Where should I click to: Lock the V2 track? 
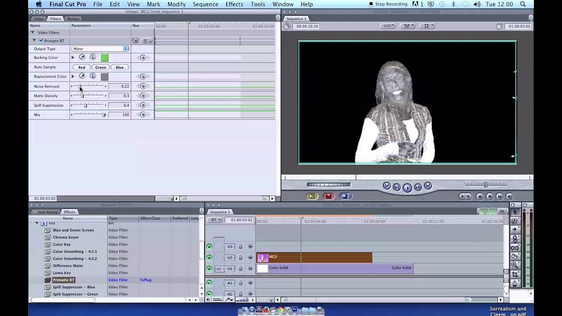click(x=241, y=258)
